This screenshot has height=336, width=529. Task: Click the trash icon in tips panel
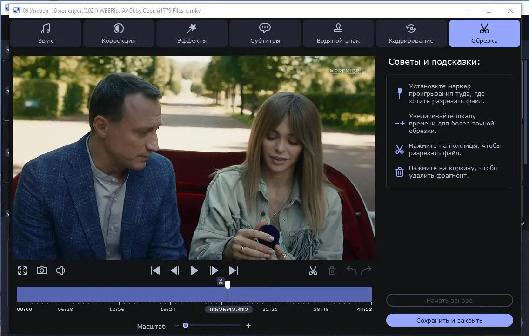(400, 172)
